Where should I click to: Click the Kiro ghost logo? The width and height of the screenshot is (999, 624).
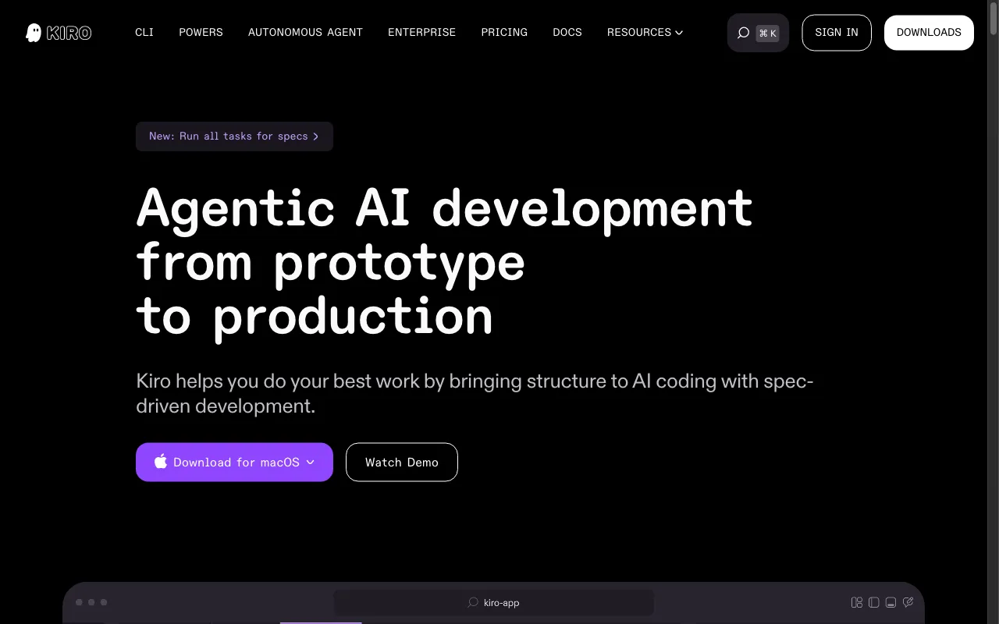[59, 33]
